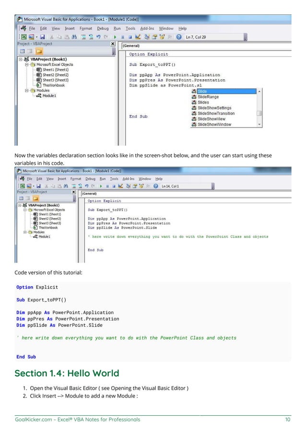
Task: Open the (General) combo box in upper screenshot
Action: click(x=207, y=46)
